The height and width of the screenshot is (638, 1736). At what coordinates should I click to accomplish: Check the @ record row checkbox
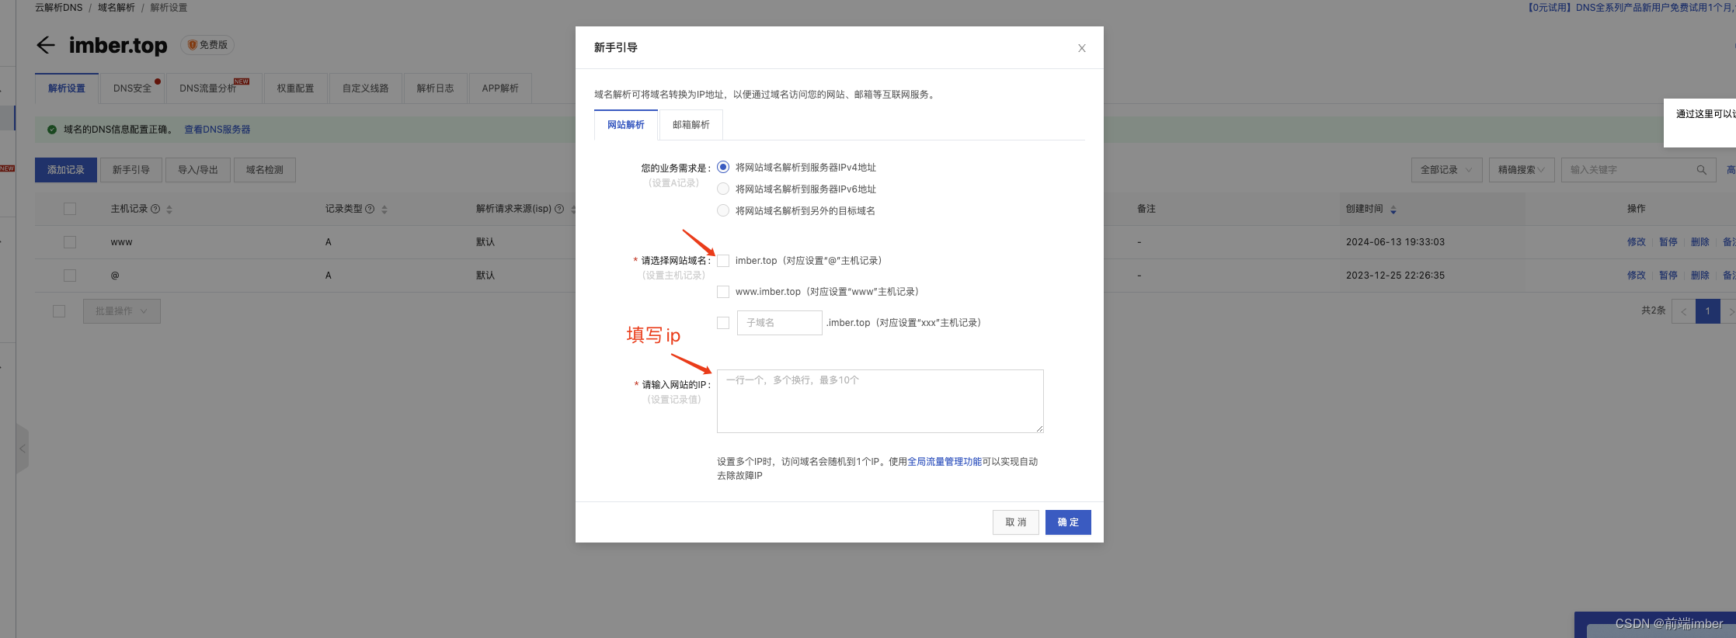coord(70,276)
